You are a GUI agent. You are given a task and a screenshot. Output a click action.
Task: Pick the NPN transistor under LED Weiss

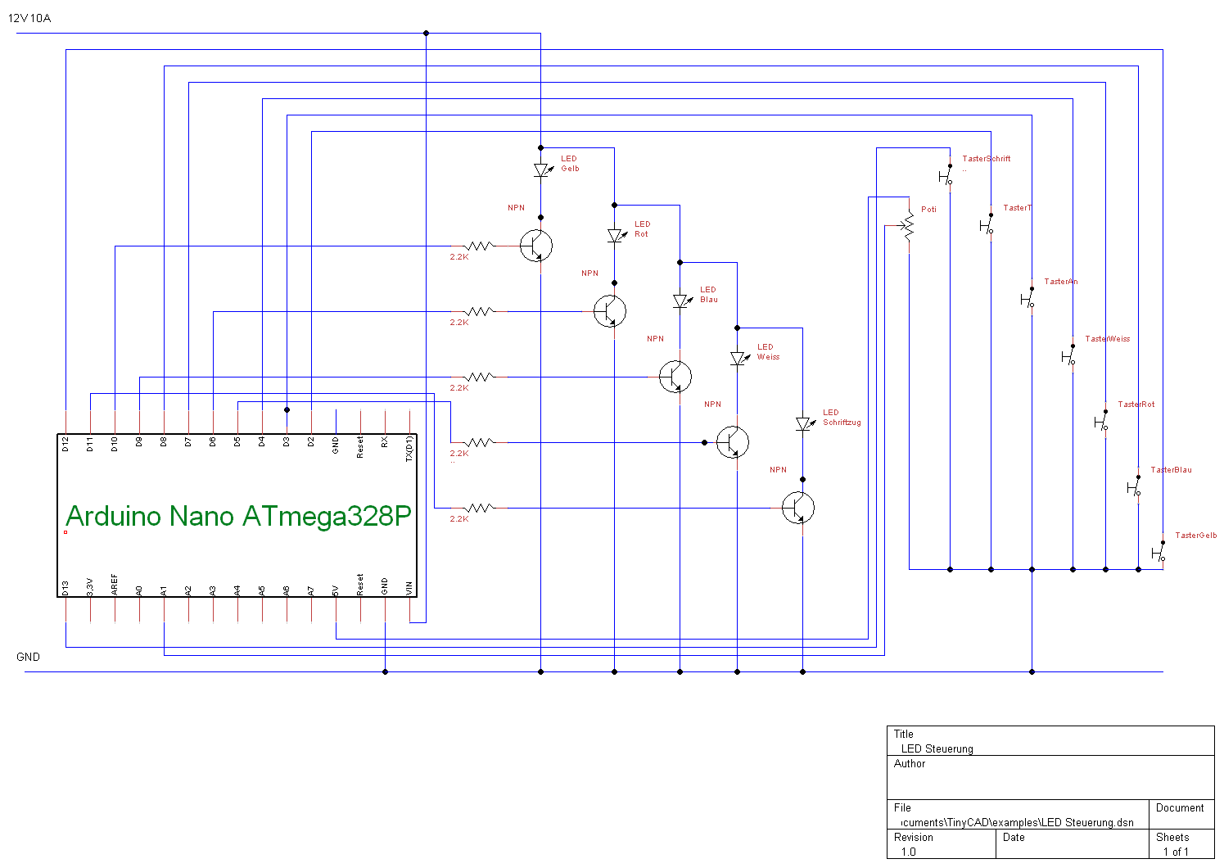click(x=732, y=442)
